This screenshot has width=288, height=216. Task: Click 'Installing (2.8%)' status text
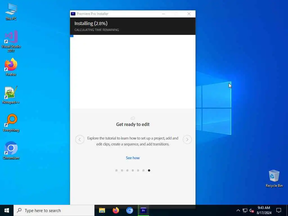coord(91,24)
